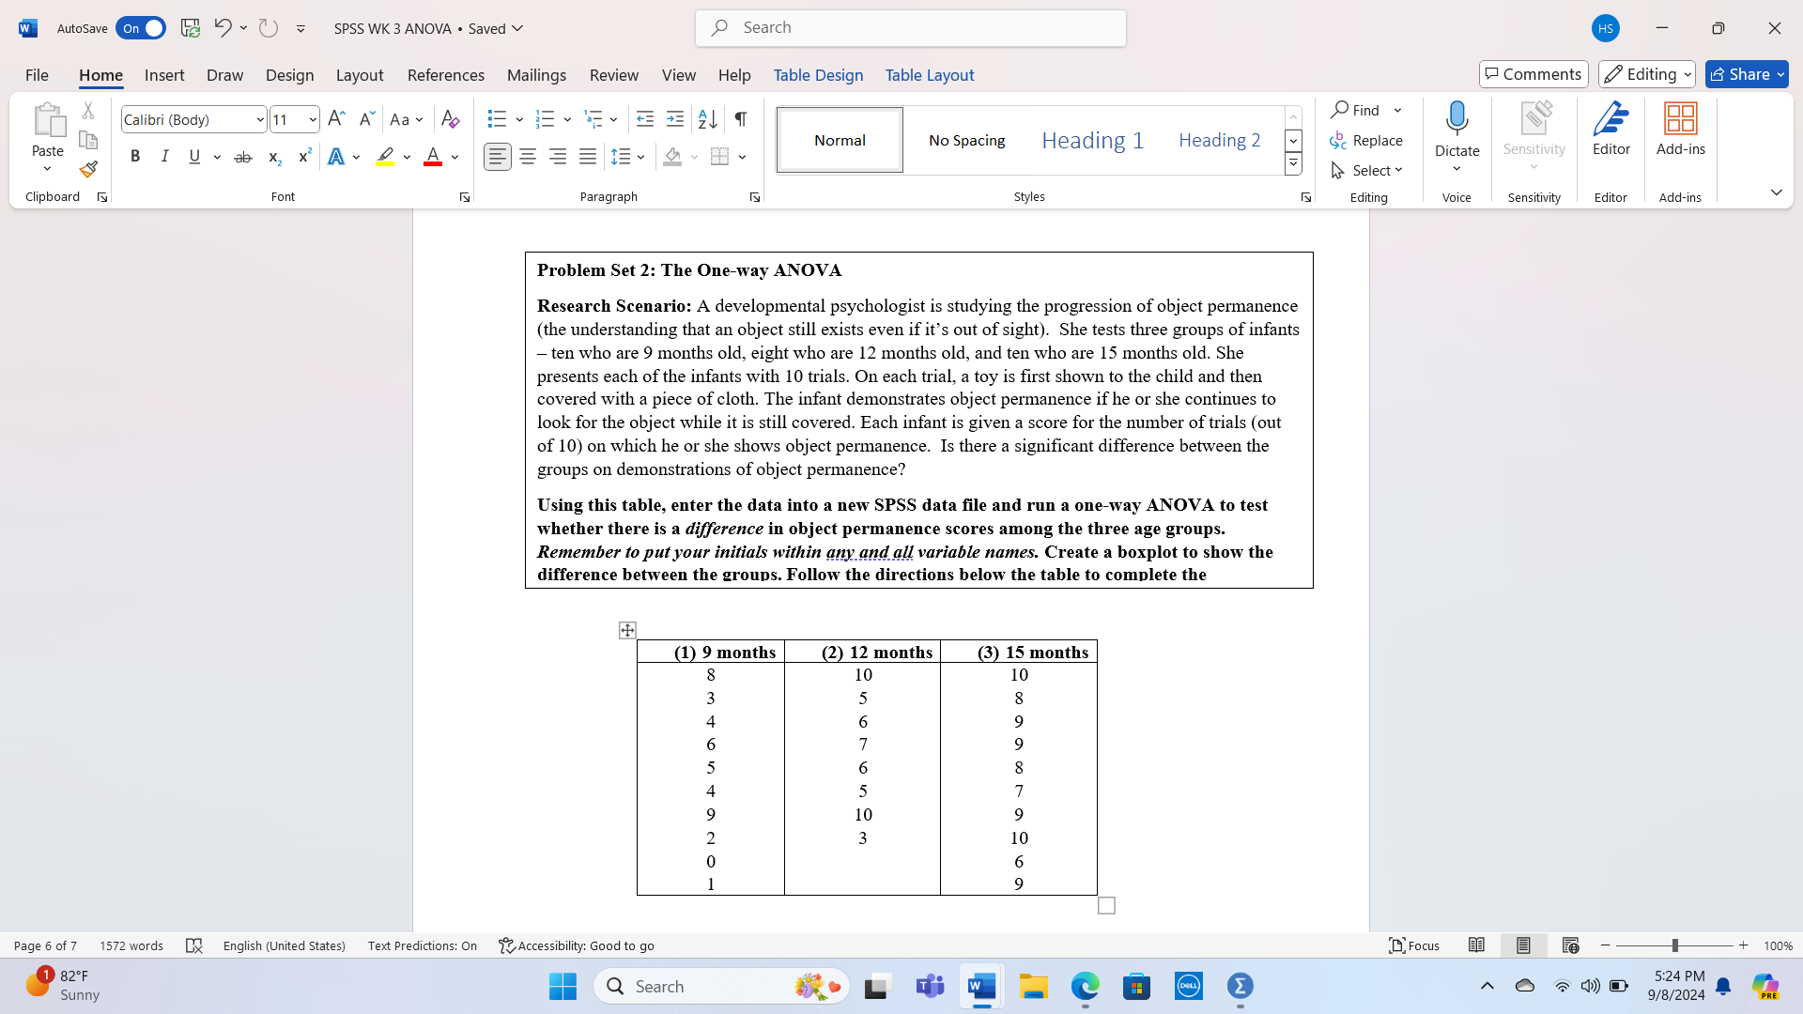Open the Editing mode dropdown
The image size is (1803, 1014).
click(x=1646, y=74)
